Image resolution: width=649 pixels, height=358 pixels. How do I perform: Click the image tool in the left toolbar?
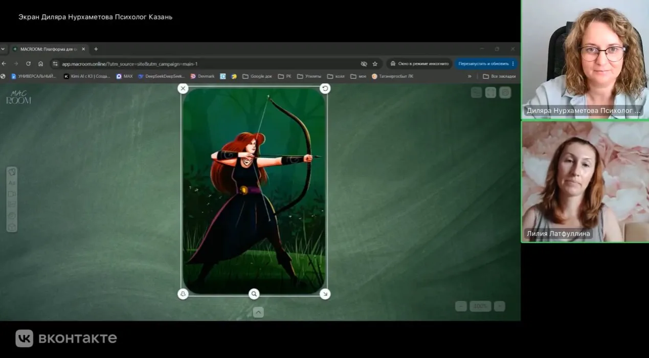12,205
